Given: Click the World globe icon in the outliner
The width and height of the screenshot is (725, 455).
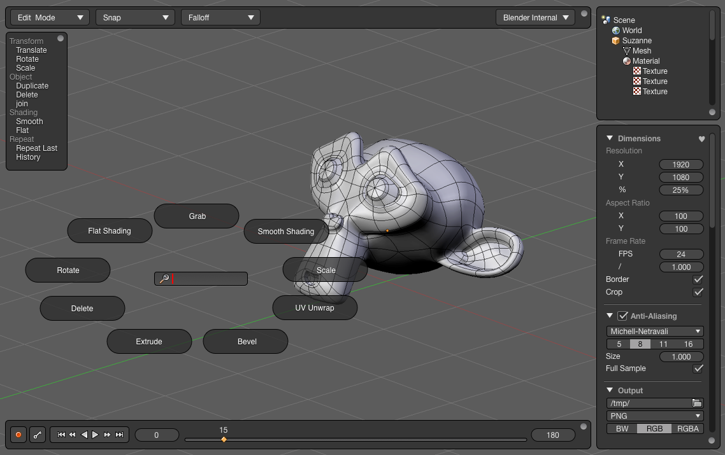Looking at the screenshot, I should pyautogui.click(x=615, y=30).
